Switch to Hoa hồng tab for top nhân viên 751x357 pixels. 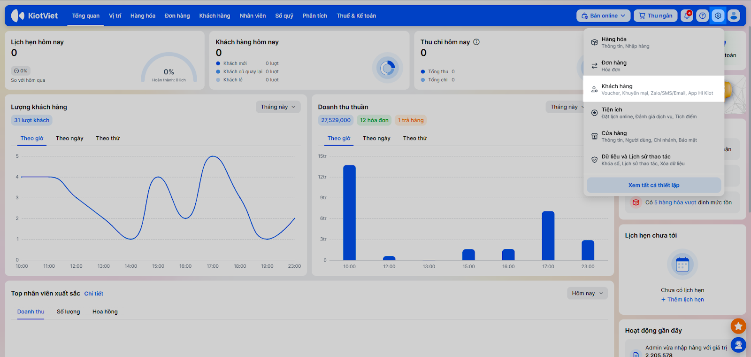click(105, 311)
